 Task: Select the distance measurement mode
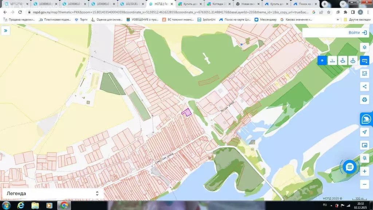[x=332, y=61]
